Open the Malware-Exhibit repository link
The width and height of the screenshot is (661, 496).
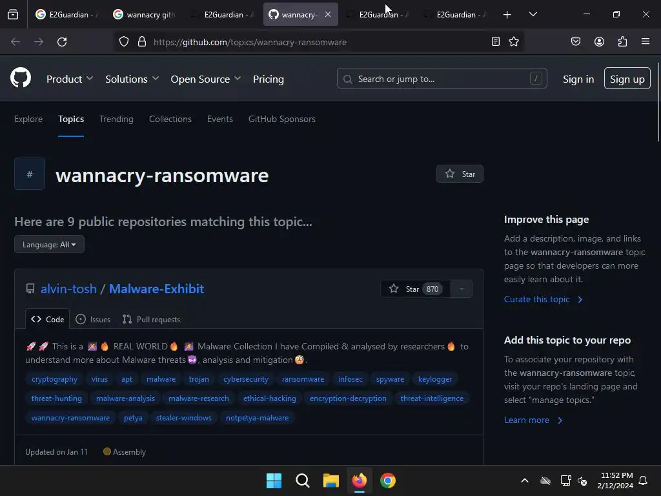tap(156, 289)
